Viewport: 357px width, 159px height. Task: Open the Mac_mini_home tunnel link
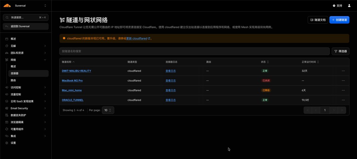pos(72,90)
